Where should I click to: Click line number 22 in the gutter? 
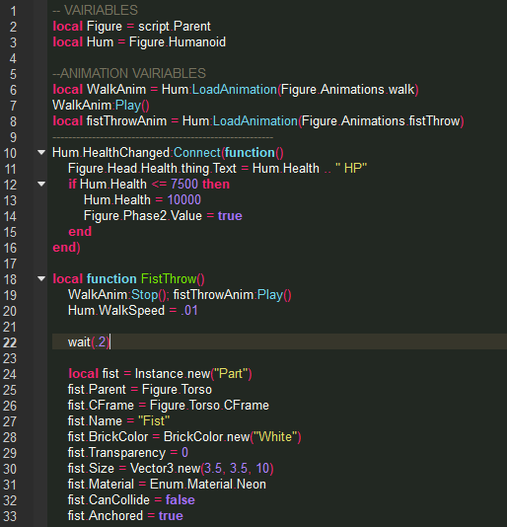10,342
